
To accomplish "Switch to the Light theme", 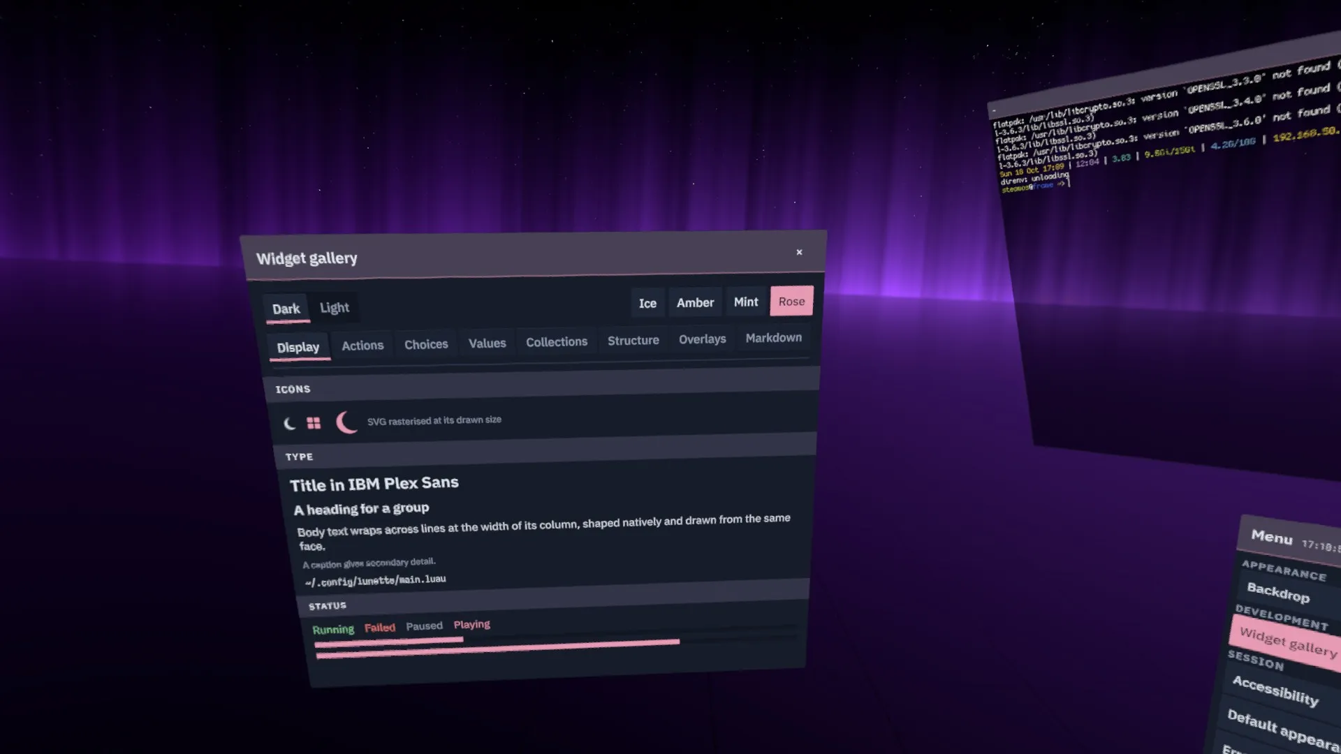I will (x=334, y=307).
